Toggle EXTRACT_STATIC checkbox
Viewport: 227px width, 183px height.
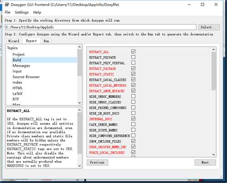pyautogui.click(x=133, y=74)
